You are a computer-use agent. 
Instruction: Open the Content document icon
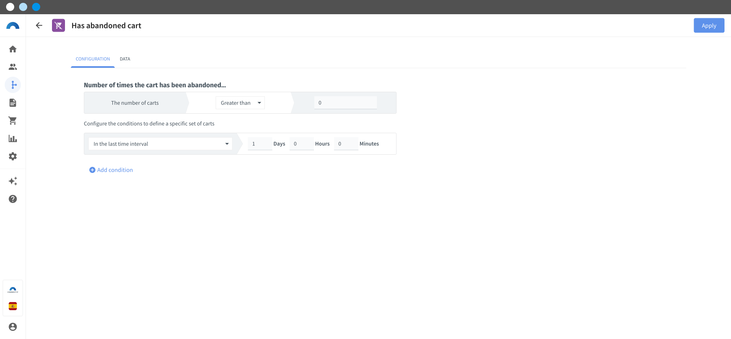(13, 103)
